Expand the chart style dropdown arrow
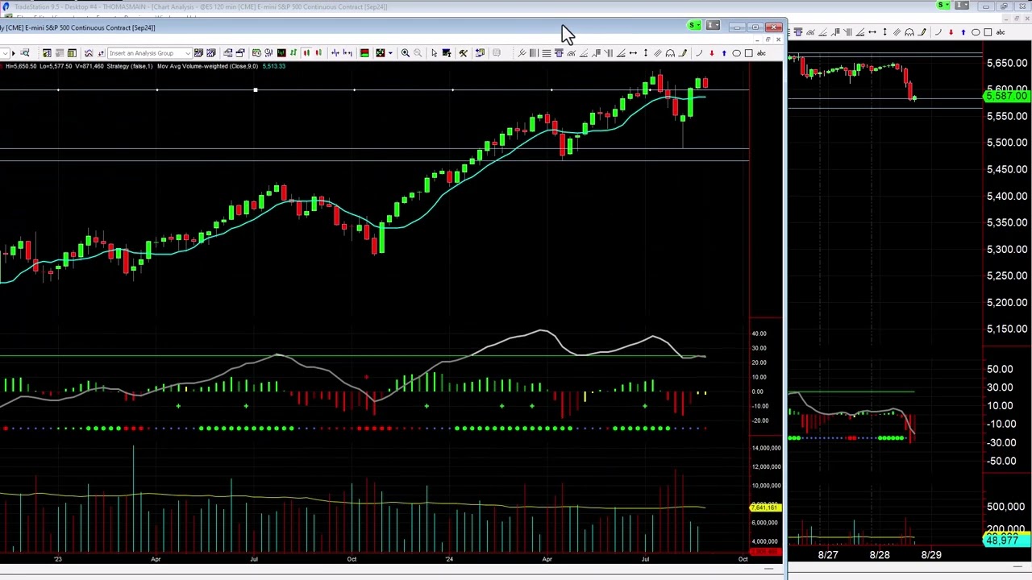This screenshot has height=580, width=1032. (389, 52)
